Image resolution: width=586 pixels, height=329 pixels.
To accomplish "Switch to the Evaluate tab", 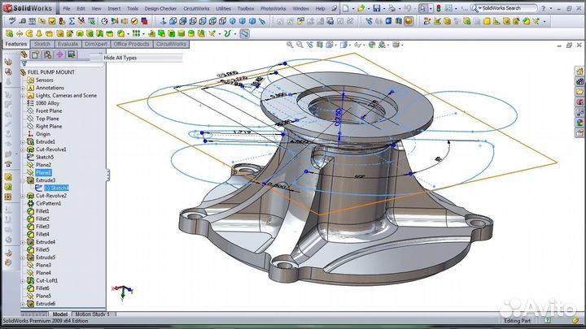I will [68, 44].
